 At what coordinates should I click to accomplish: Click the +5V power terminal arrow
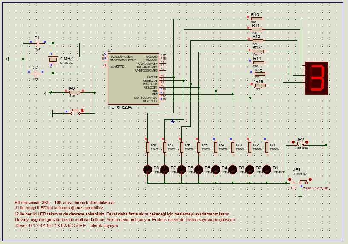tap(50, 92)
